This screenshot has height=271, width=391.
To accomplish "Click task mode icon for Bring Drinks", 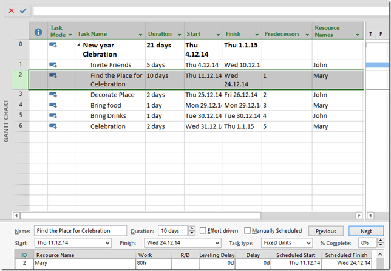I will coord(53,115).
